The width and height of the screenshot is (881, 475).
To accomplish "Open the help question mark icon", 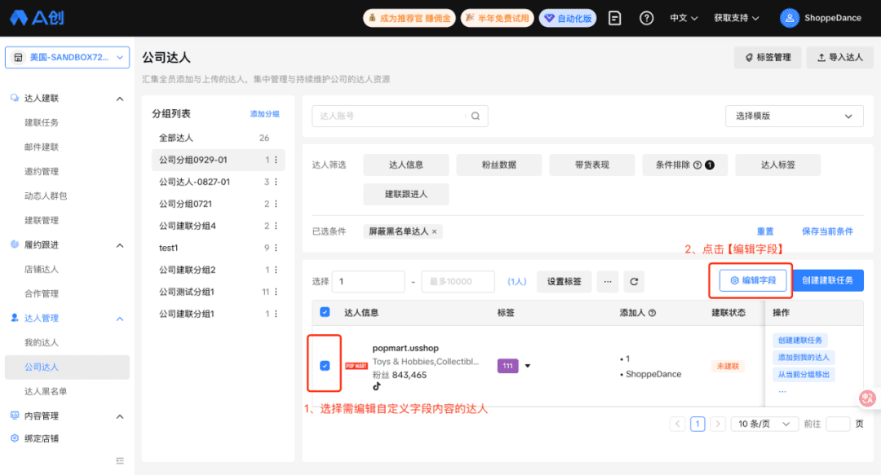I will point(647,18).
